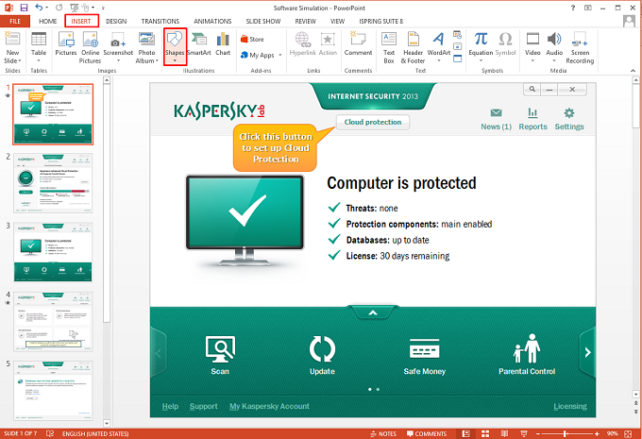Insert a new Comment
This screenshot has width=642, height=439.
tap(358, 44)
